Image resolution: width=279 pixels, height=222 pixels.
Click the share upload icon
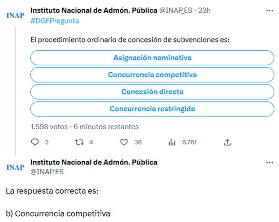[227, 142]
